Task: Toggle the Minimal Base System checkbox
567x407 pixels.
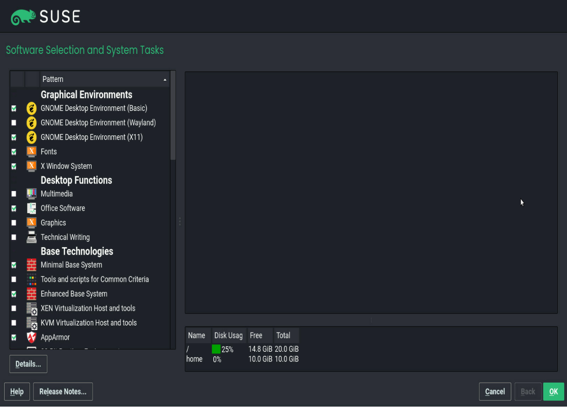Action: (14, 265)
